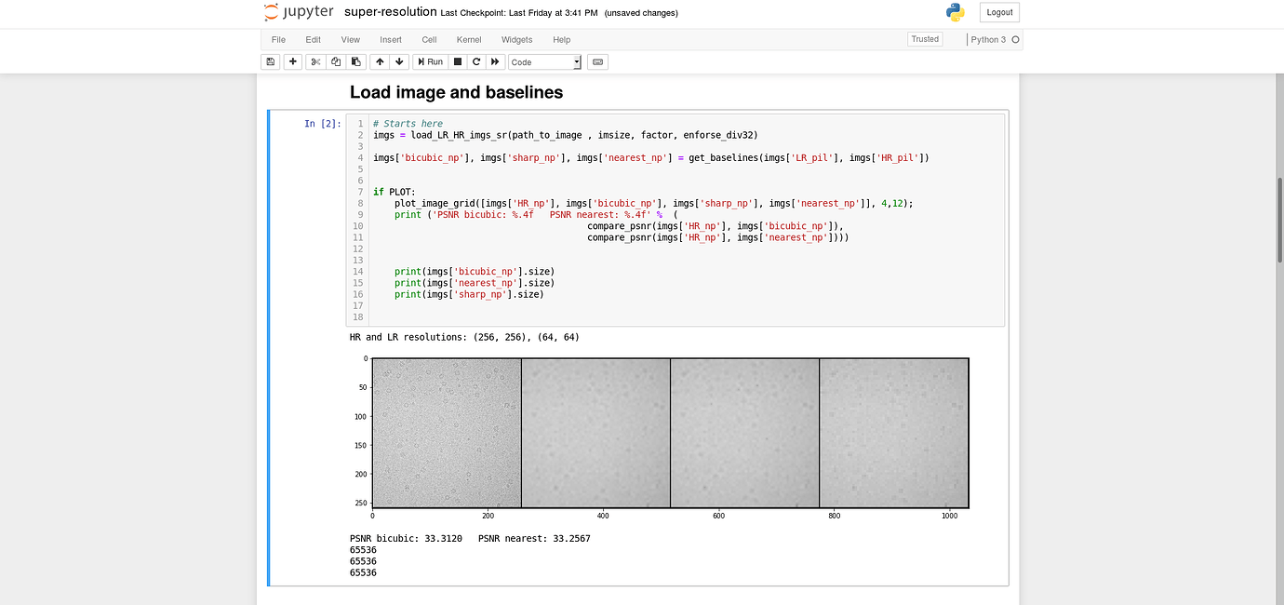The width and height of the screenshot is (1284, 605).
Task: Click the super-resolution notebook title to rename
Action: point(390,12)
